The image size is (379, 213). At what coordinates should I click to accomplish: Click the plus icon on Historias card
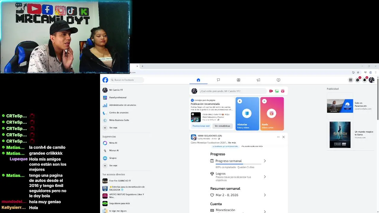click(240, 101)
